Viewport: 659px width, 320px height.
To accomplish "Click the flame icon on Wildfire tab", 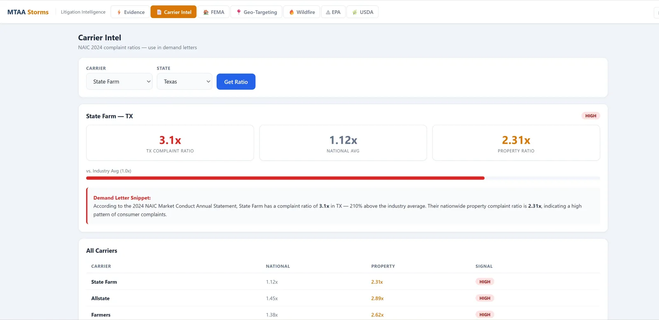I will click(292, 12).
